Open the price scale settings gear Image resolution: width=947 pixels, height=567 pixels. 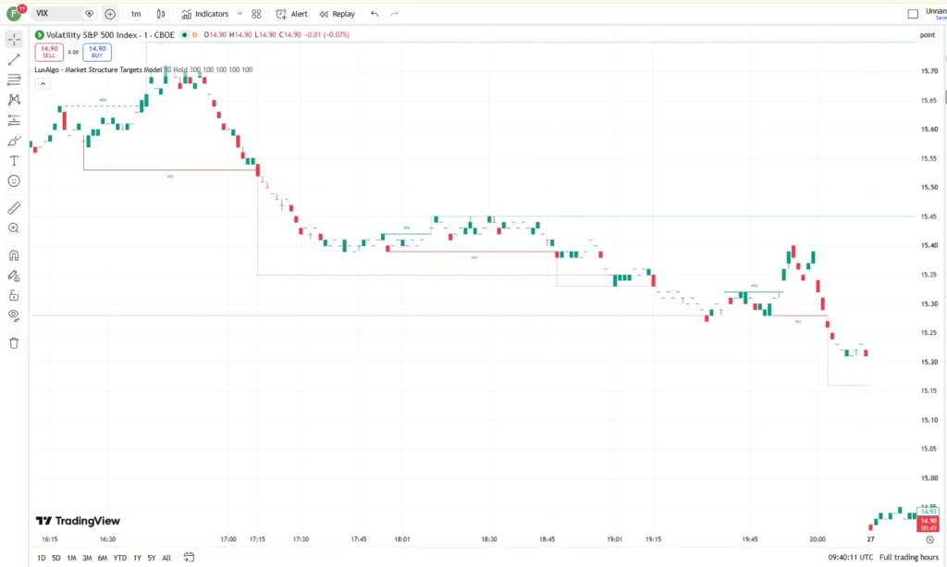tap(930, 540)
